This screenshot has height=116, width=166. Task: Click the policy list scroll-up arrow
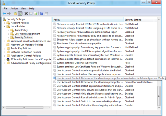tap(159, 19)
